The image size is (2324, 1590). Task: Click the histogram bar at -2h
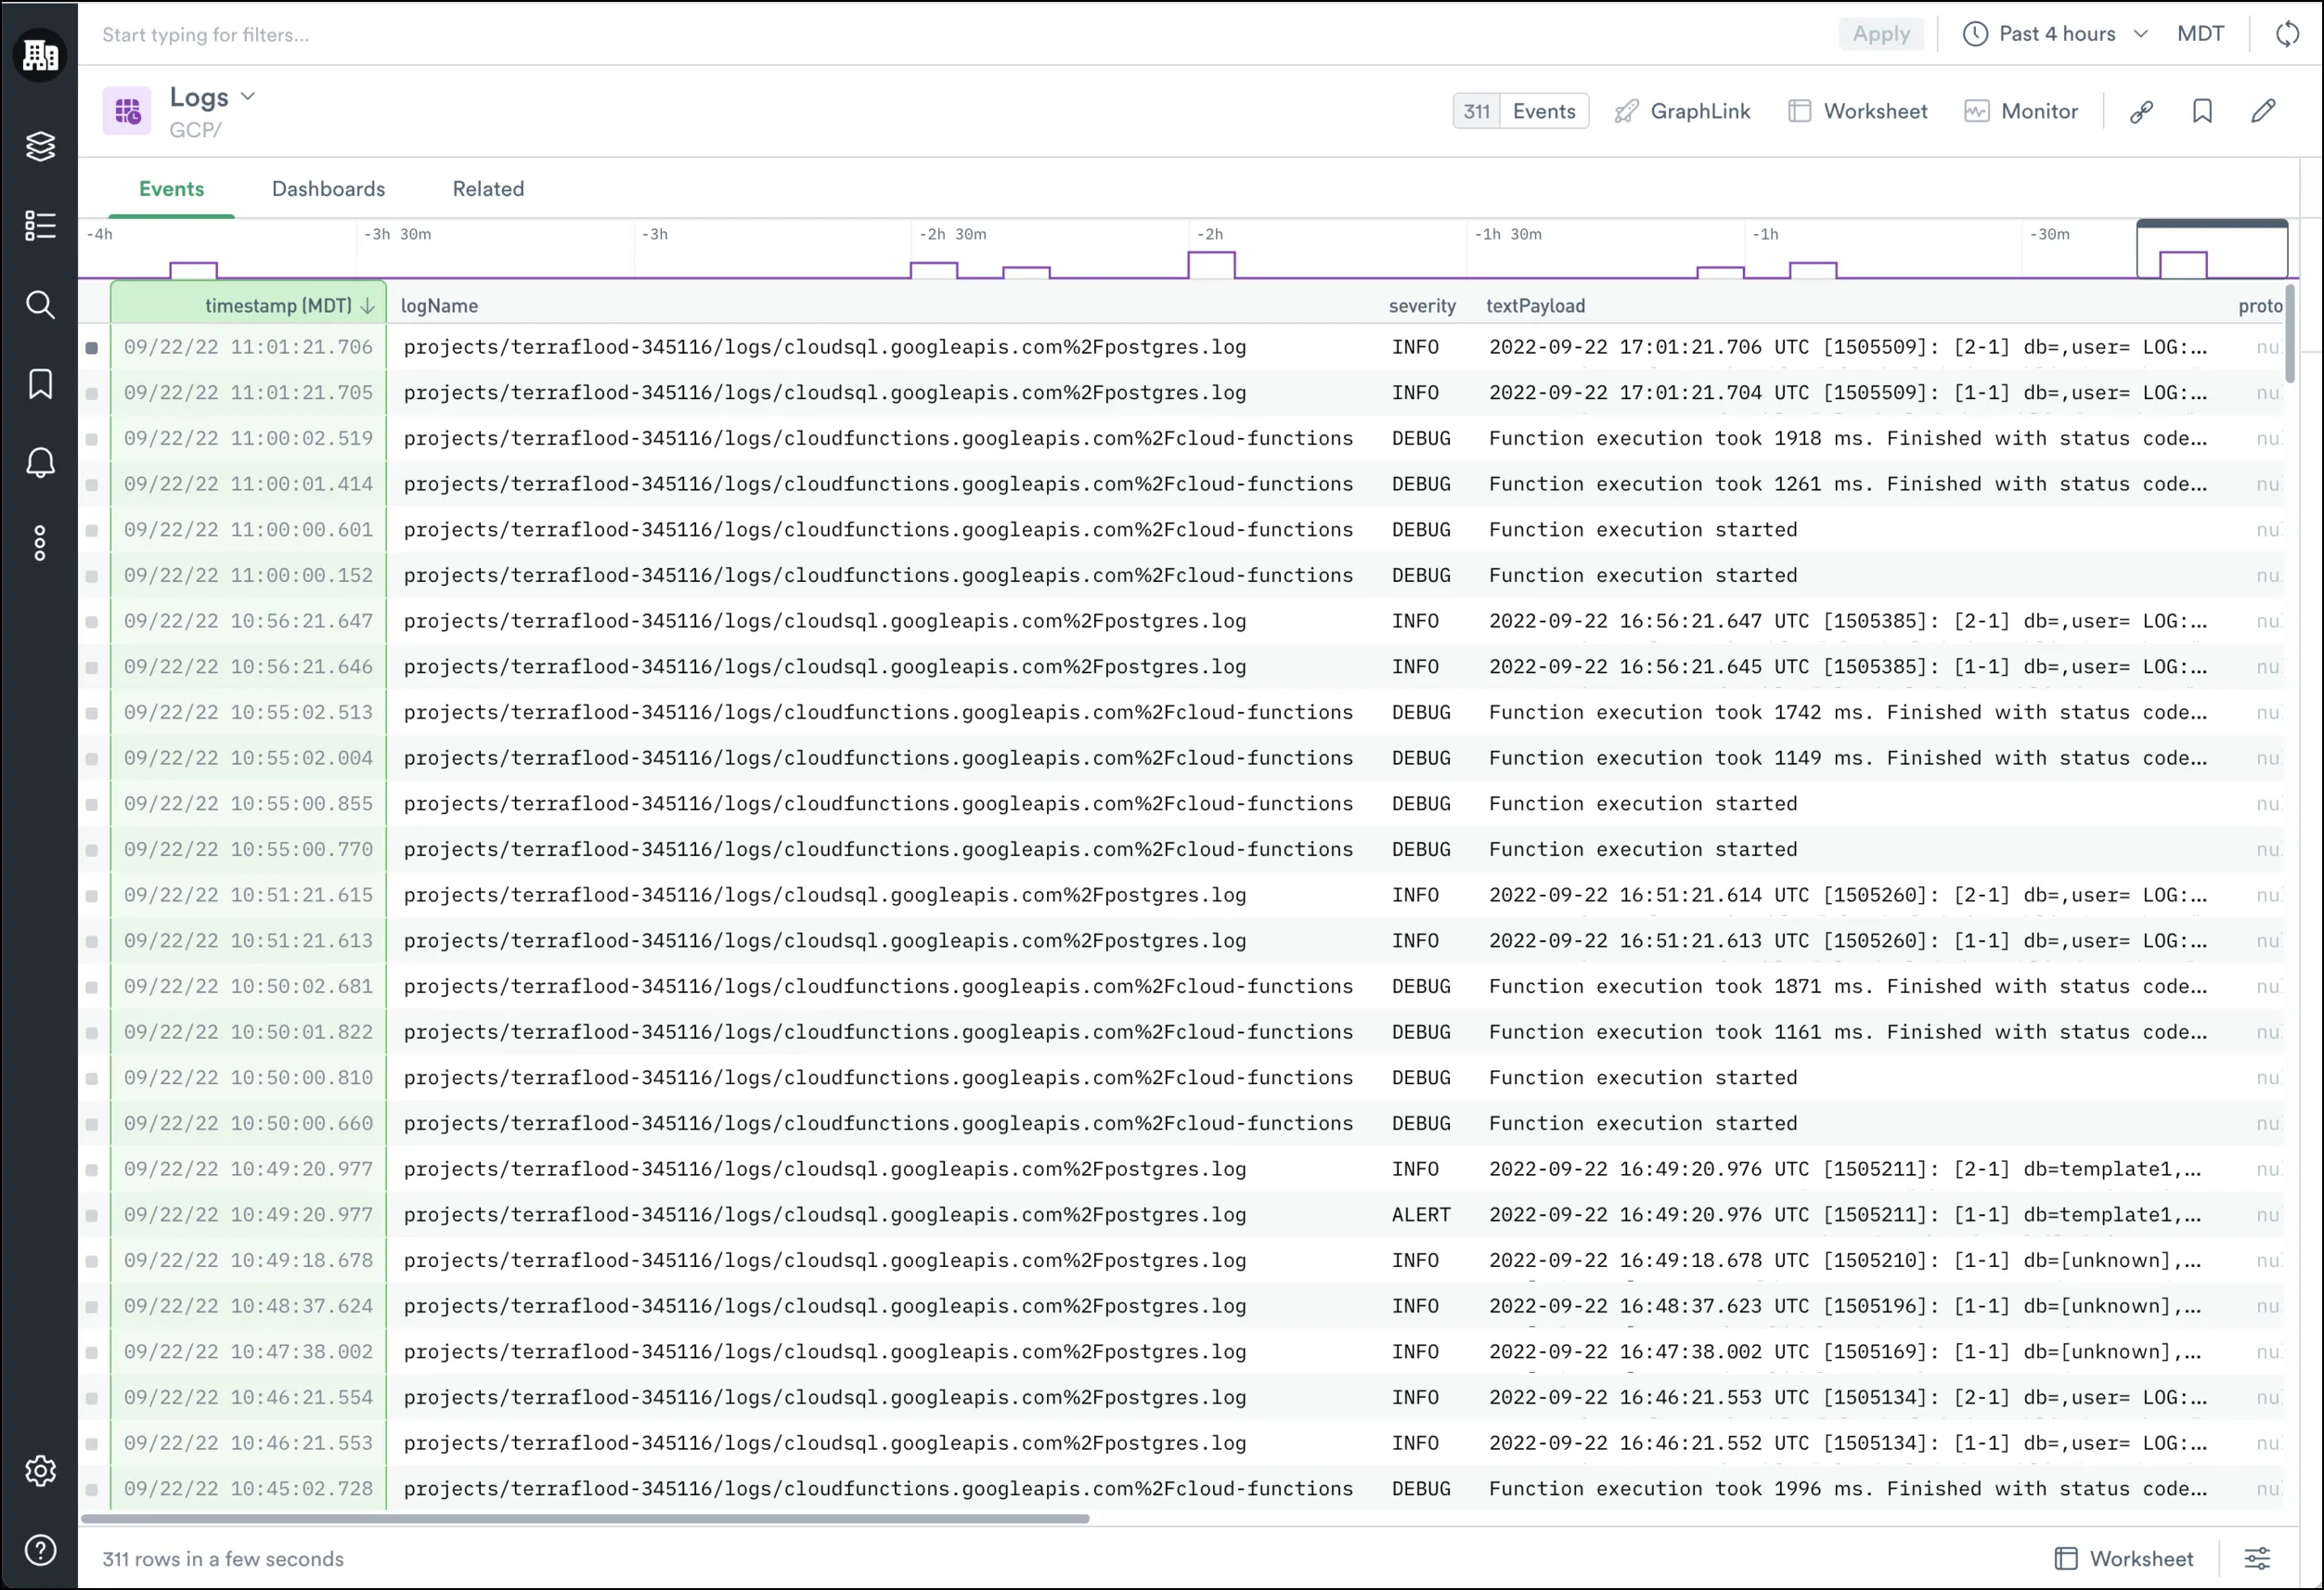[x=1211, y=265]
